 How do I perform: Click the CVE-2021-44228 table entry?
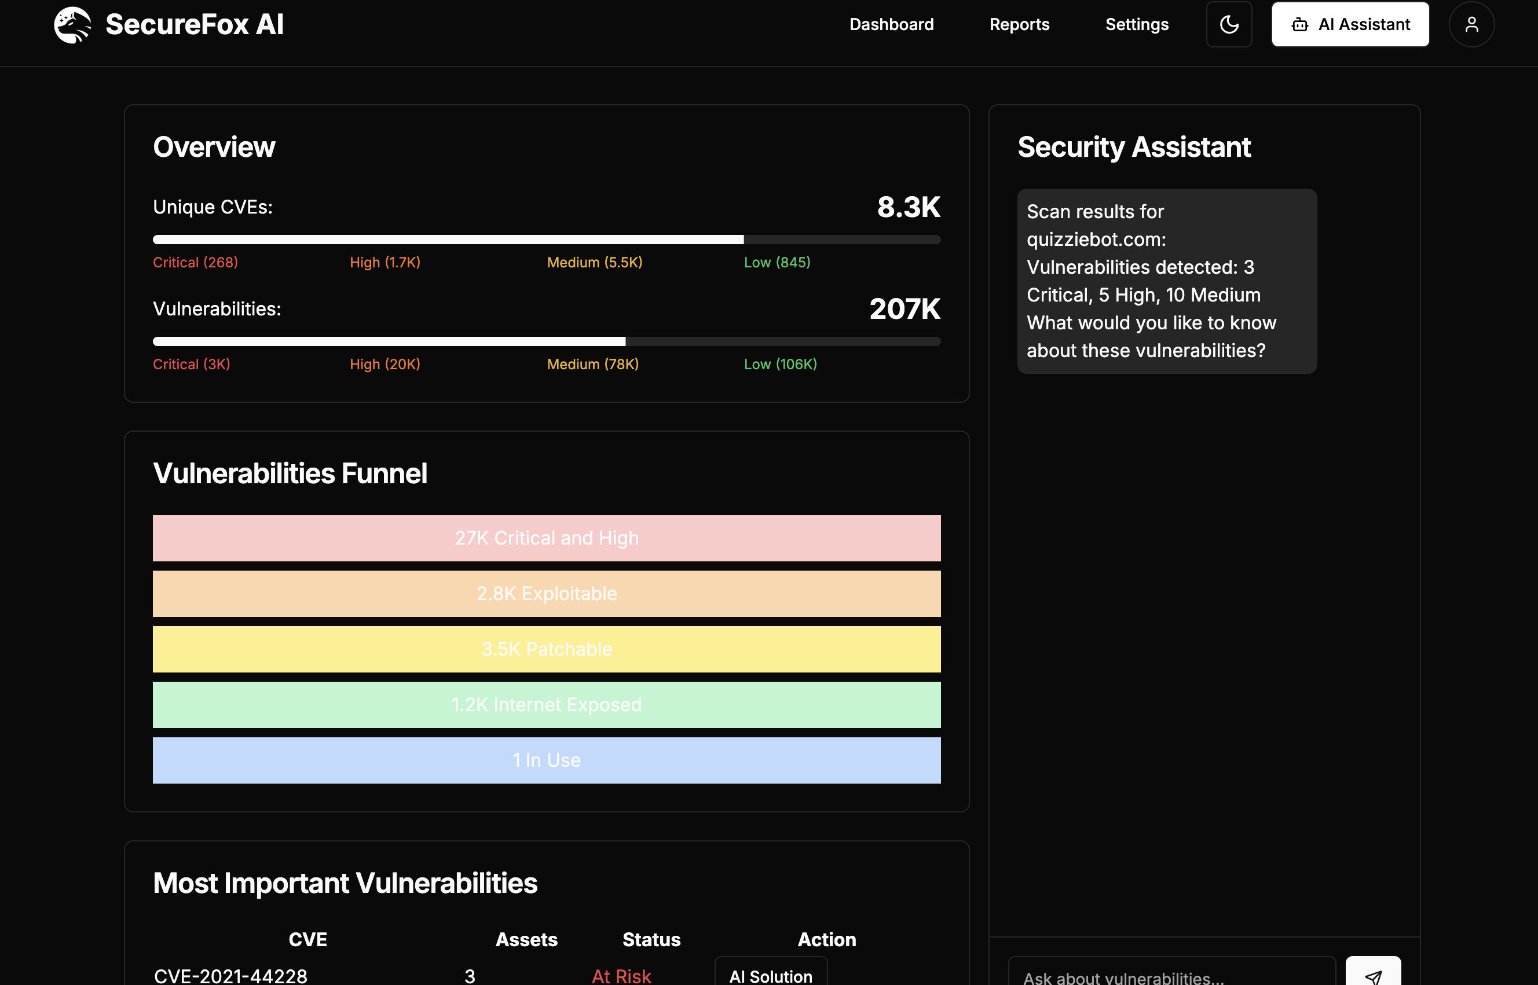[230, 975]
